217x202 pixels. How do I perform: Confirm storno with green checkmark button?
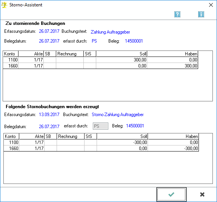171,194
